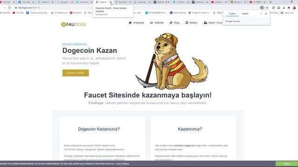Click the download extension icon in toolbar

(x=284, y=7)
